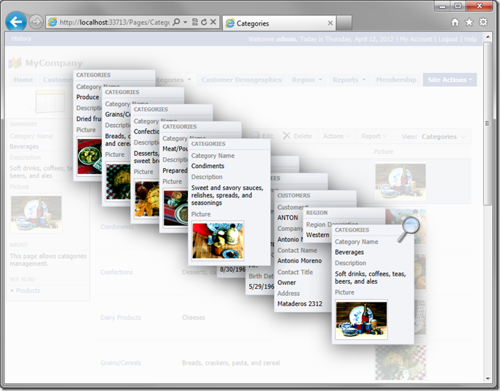Click the vertical scrollbar thumb
500x391 pixels.
[488, 124]
